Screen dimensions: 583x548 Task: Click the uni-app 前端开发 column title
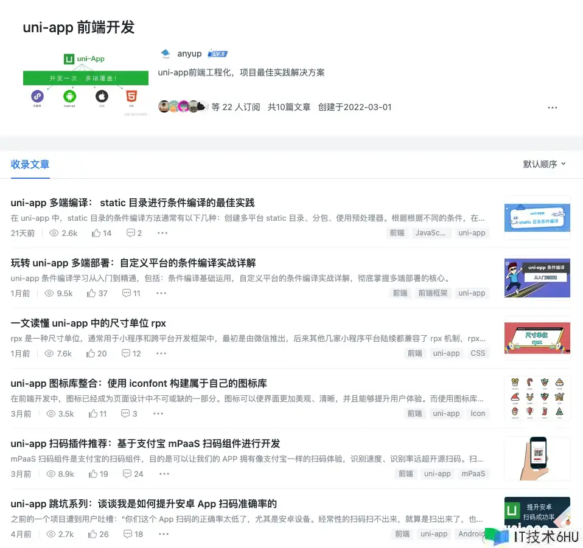[x=79, y=27]
